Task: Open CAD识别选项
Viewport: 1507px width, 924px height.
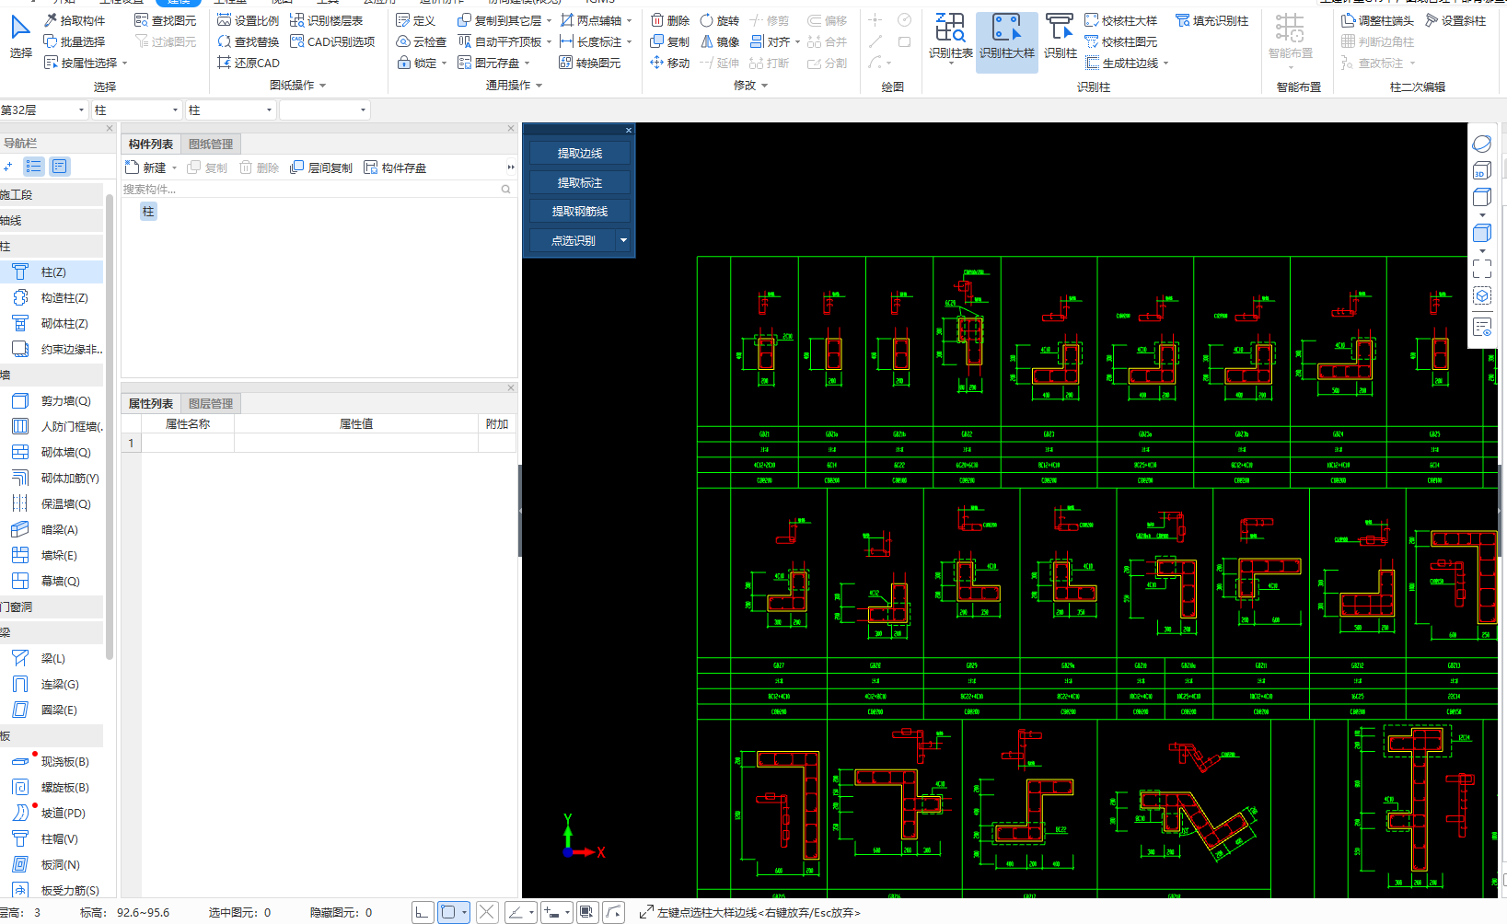Action: (332, 41)
